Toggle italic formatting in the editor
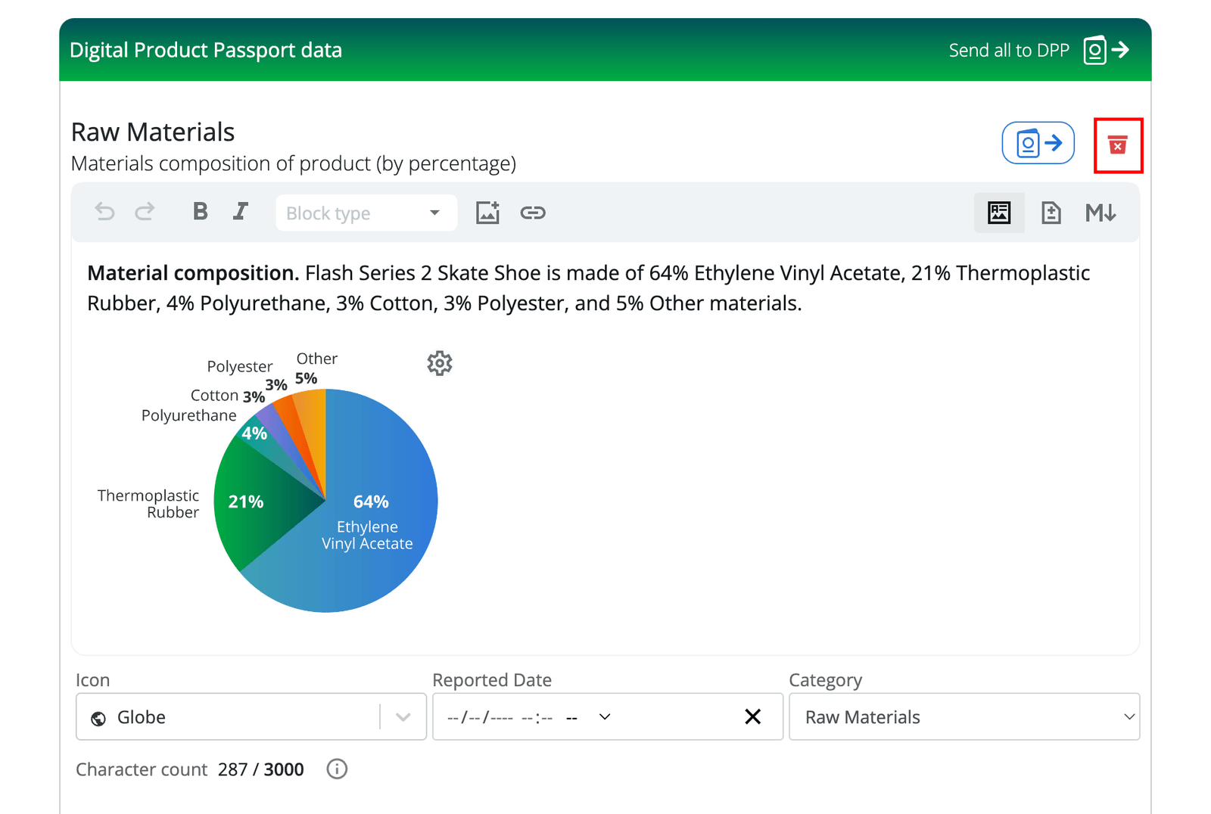Screen dimensions: 1211x814 [x=240, y=213]
